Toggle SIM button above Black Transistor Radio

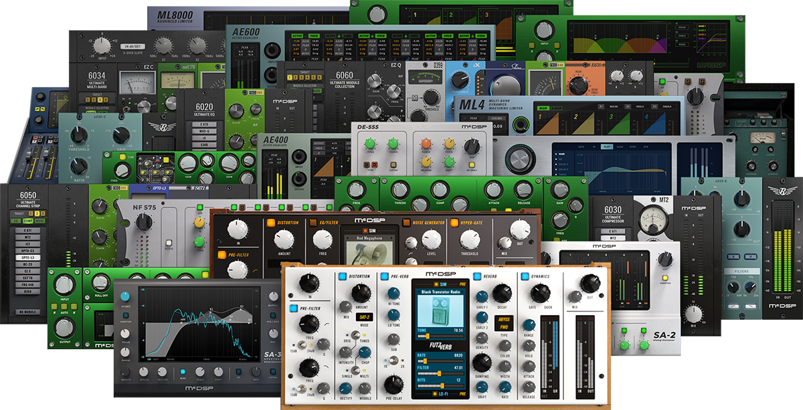click(438, 284)
